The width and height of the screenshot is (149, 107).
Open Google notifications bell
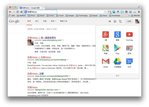[120, 21]
